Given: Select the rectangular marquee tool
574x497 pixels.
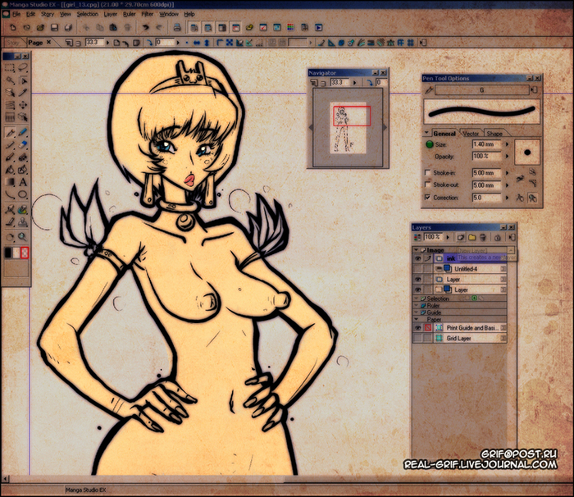Looking at the screenshot, I should tap(10, 68).
